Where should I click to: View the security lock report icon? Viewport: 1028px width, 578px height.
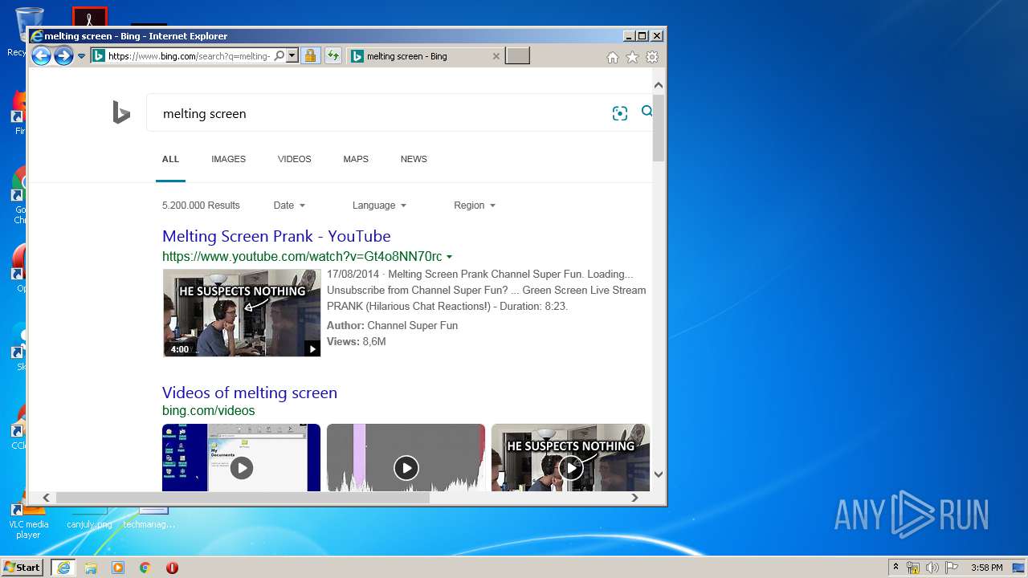[x=310, y=56]
